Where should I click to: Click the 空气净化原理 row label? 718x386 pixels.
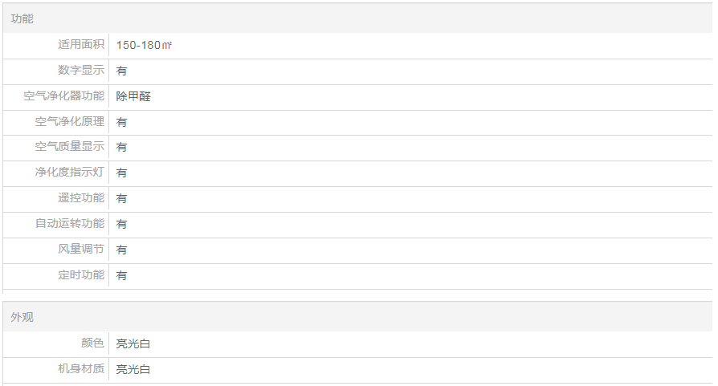point(70,122)
